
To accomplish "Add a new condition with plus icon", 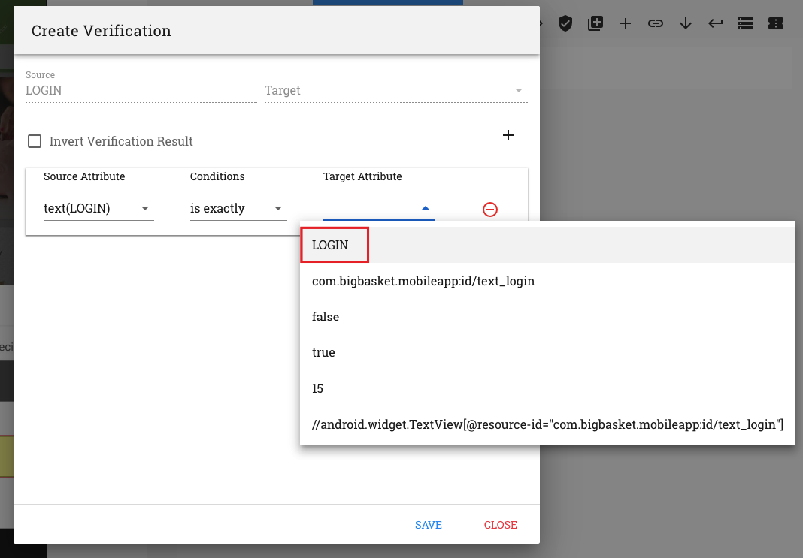I will coord(508,135).
